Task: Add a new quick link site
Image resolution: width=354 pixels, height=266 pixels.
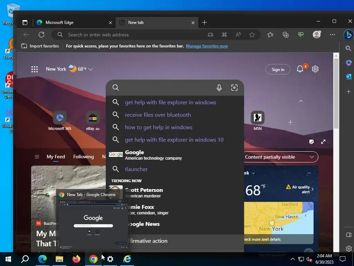Action: pos(290,122)
